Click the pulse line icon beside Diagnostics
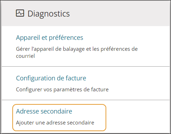The image size is (171, 134). point(20,13)
